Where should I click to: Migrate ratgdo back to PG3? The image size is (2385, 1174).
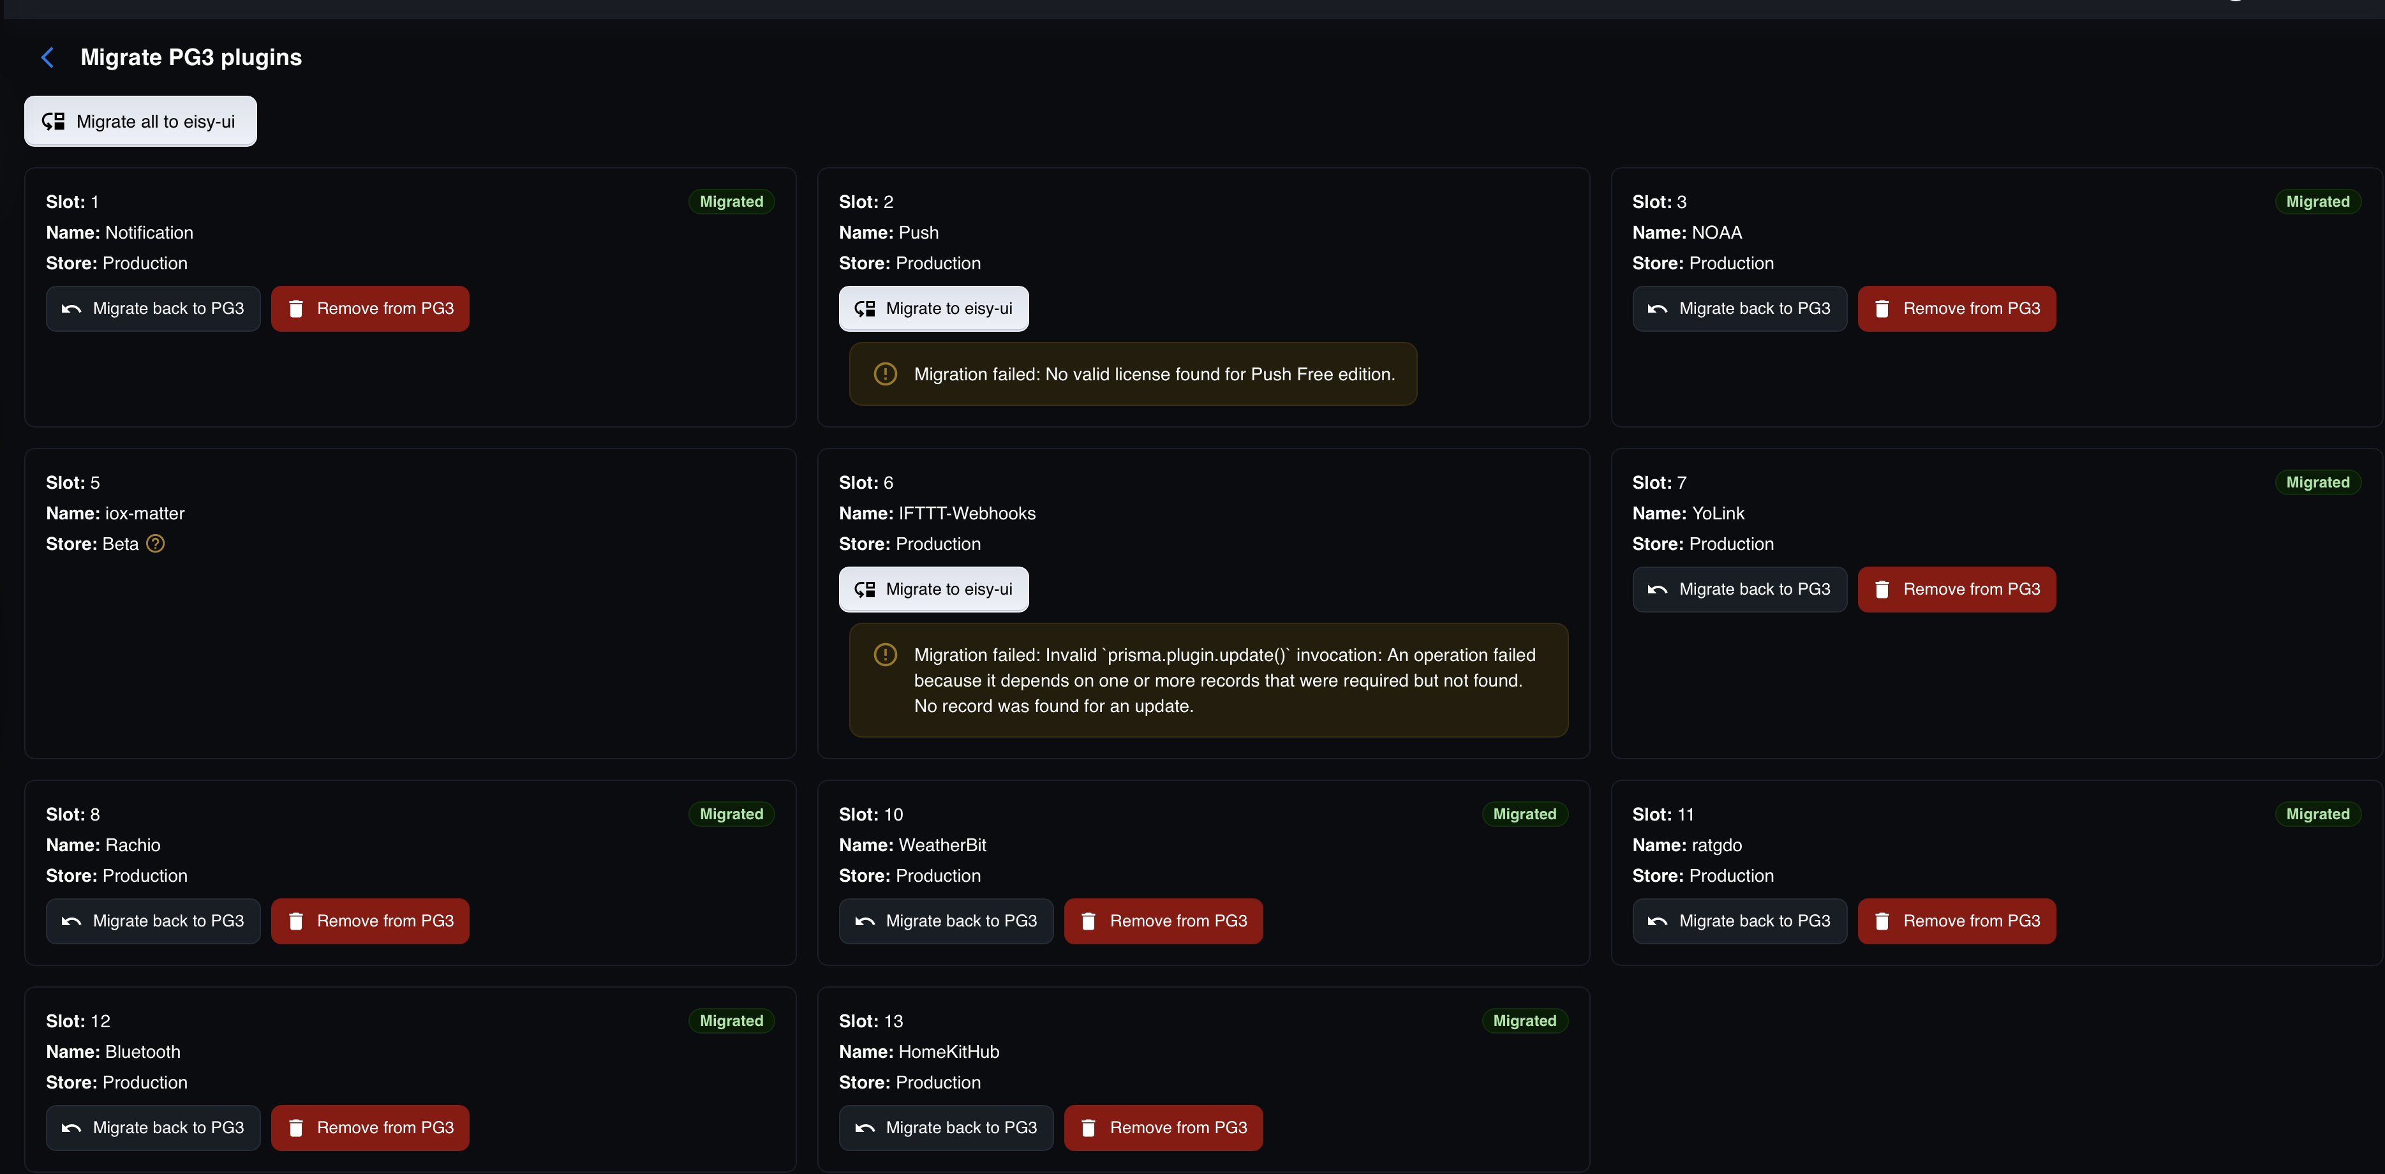(1740, 921)
